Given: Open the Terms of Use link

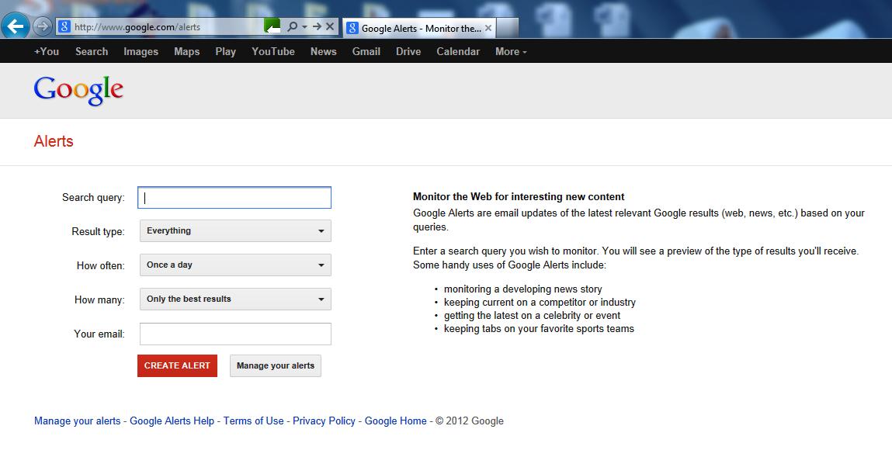Looking at the screenshot, I should pos(253,421).
